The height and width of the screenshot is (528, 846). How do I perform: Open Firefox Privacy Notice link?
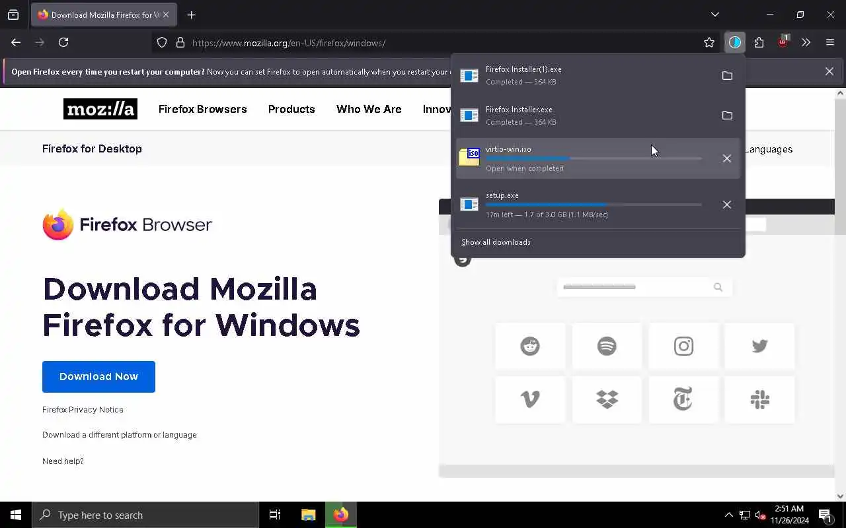pyautogui.click(x=83, y=410)
